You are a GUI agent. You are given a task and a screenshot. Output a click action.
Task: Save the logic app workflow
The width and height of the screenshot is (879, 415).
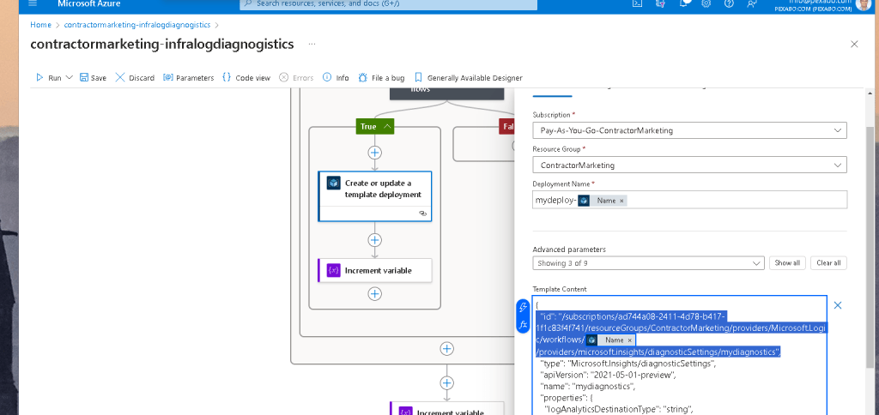[x=93, y=78]
